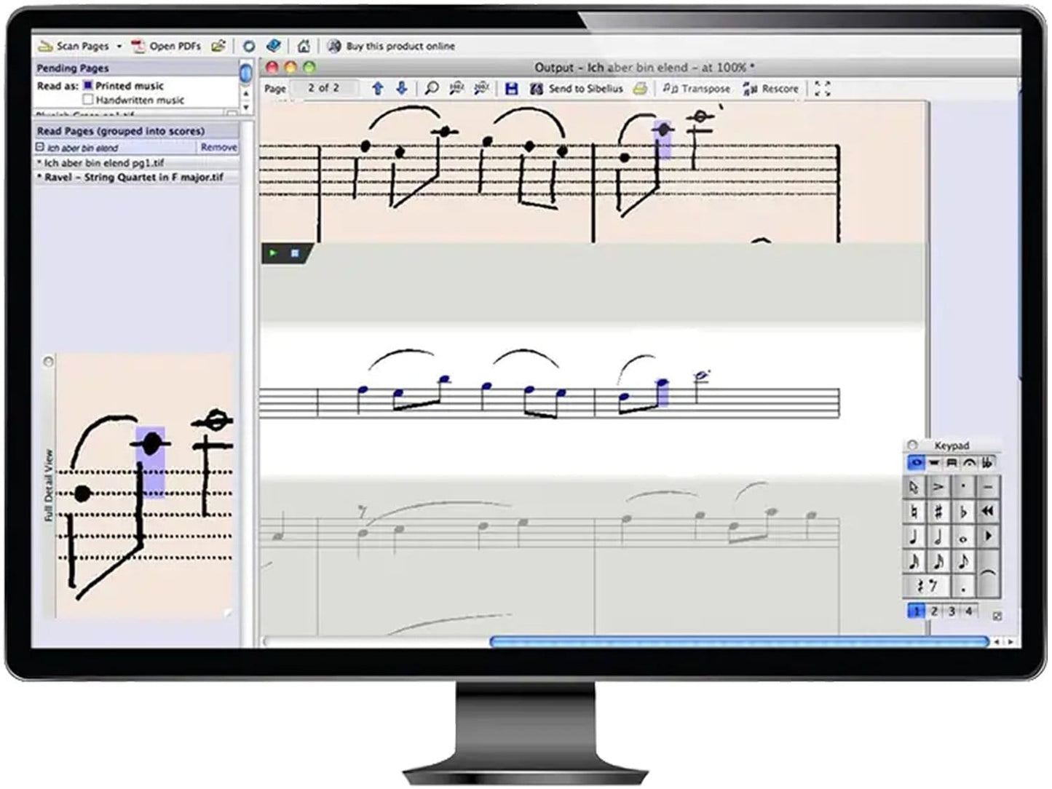
Task: Enable the Handwritten music checkbox
Action: tap(88, 100)
